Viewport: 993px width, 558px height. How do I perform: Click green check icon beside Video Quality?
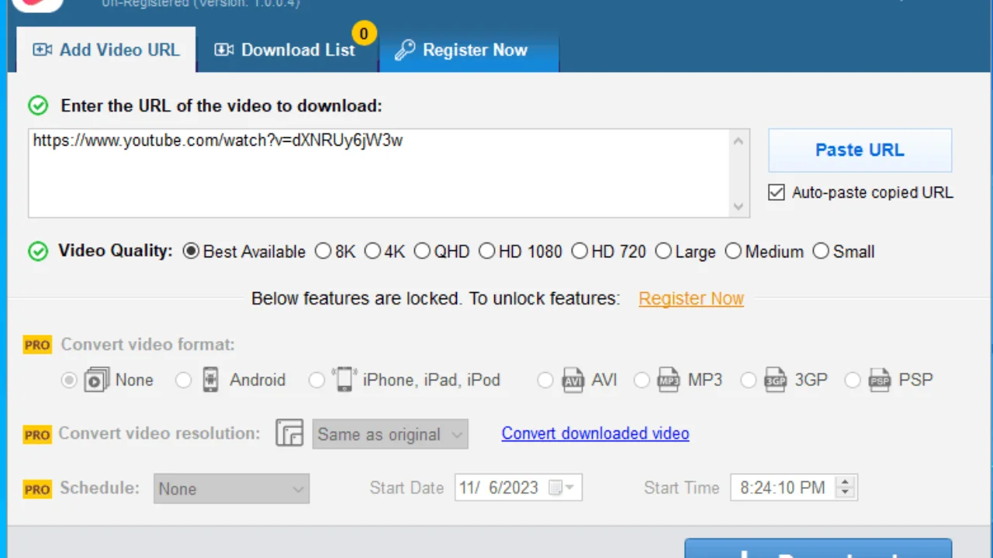point(38,252)
